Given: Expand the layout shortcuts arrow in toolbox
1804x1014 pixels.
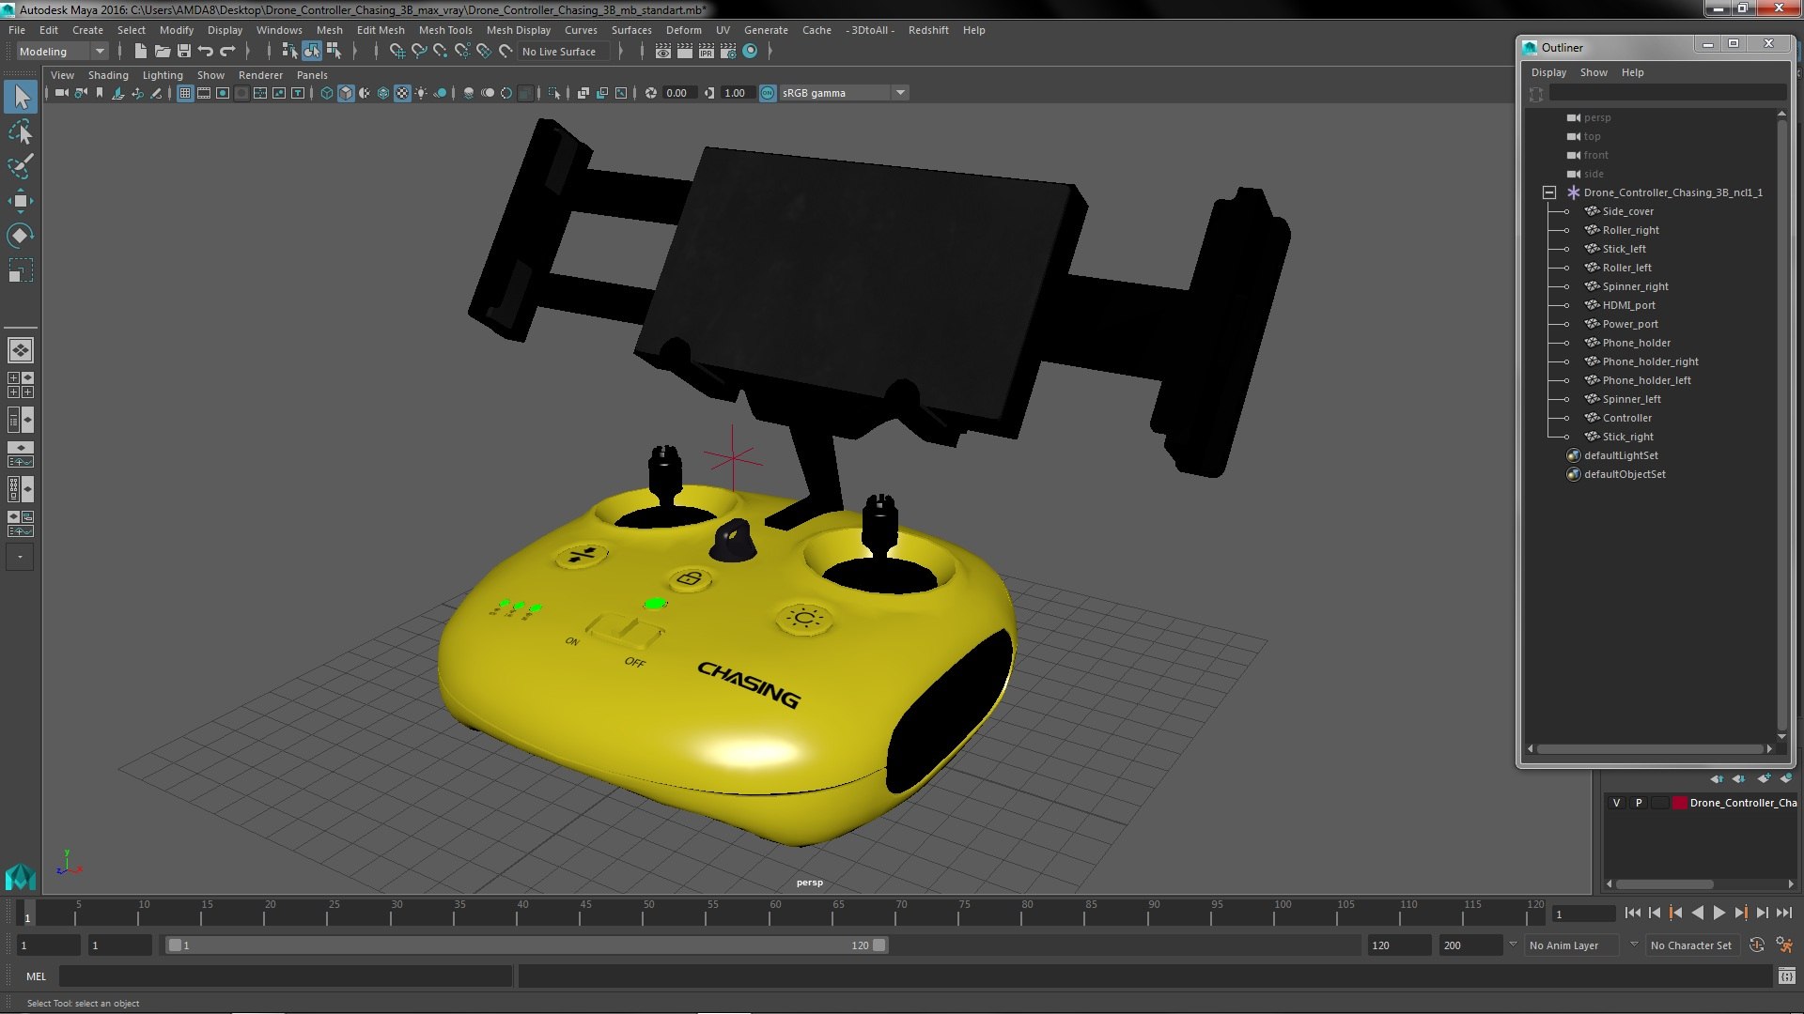Looking at the screenshot, I should point(20,557).
